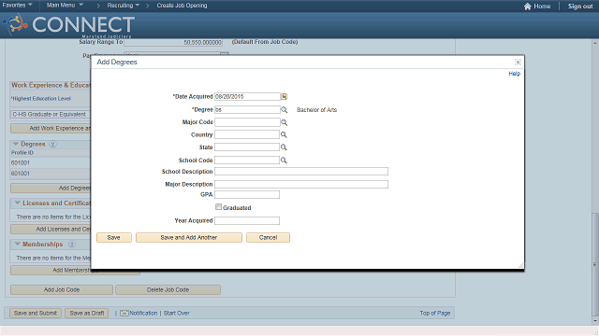
Task: Click the second 601001 Profile ID row
Action: (x=21, y=174)
